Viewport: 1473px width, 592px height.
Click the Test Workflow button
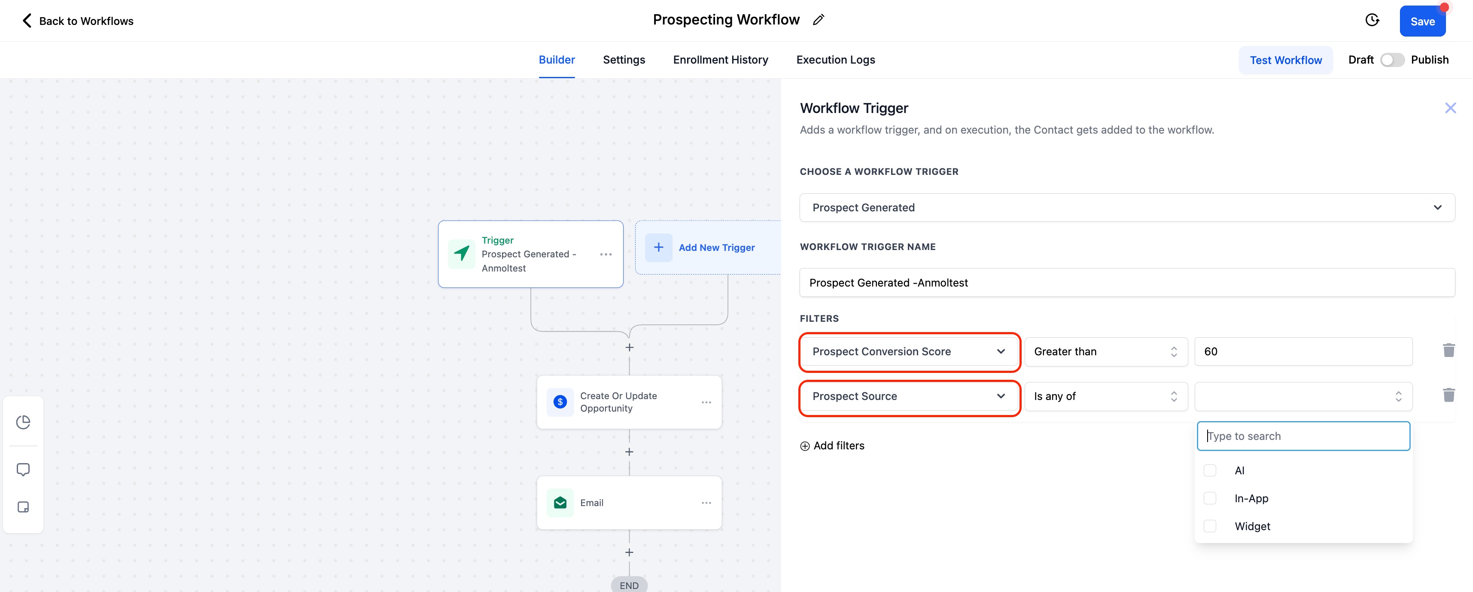point(1285,60)
